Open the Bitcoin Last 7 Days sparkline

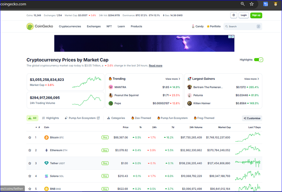(x=248, y=137)
